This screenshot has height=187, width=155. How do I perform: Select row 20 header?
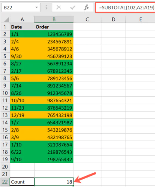click(x=5, y=167)
